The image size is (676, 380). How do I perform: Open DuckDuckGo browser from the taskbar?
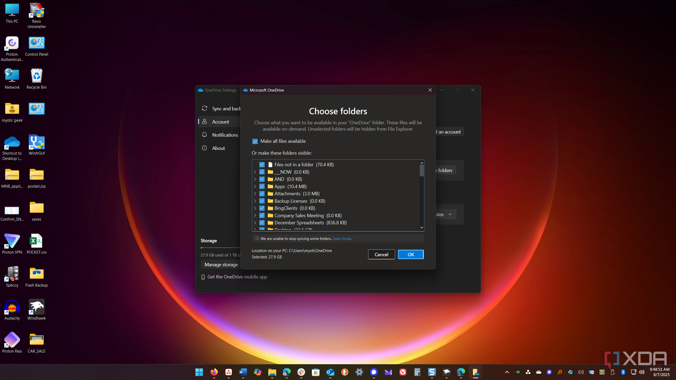click(x=345, y=372)
